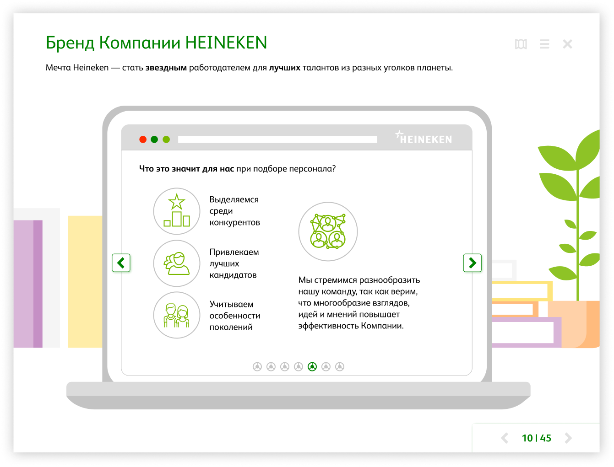Screen dimensions: 614x467
Task: Go to next slide via bottom-right chevron
Action: pyautogui.click(x=568, y=438)
